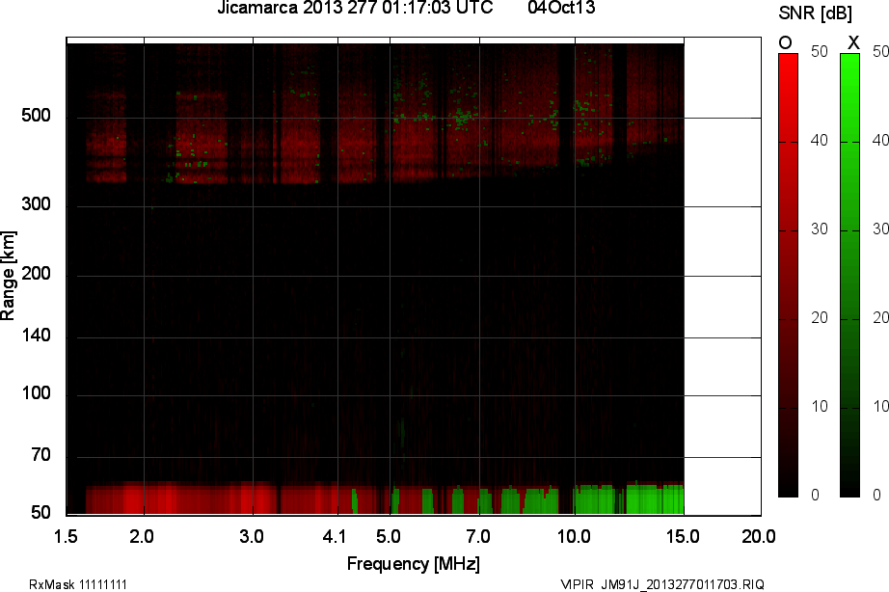Click the 4.1 MHz frequency tick label

click(x=334, y=536)
